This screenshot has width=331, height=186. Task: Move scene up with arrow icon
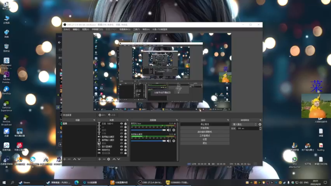(x=74, y=159)
